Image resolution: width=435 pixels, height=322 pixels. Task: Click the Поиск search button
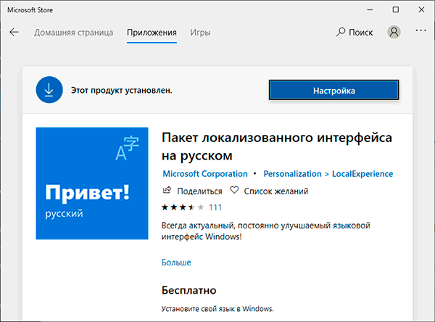(355, 32)
